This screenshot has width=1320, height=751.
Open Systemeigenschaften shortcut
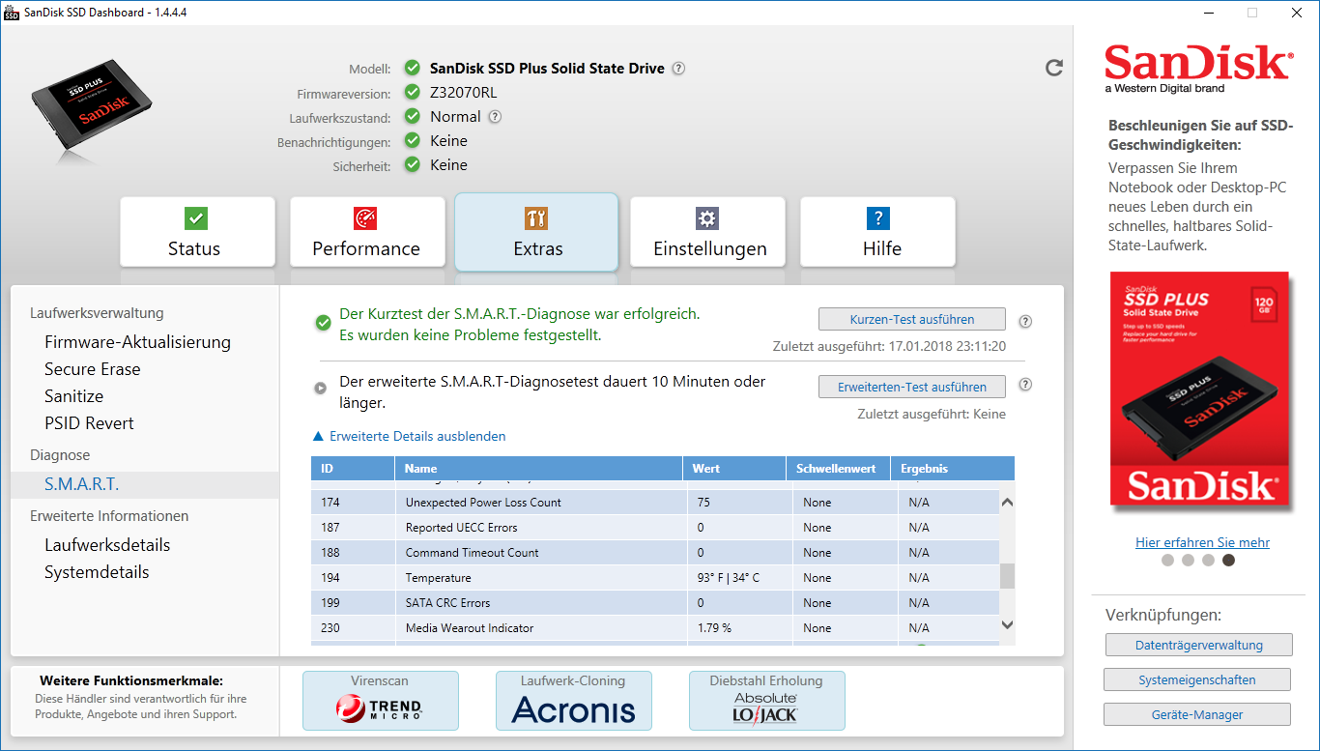[x=1197, y=679]
